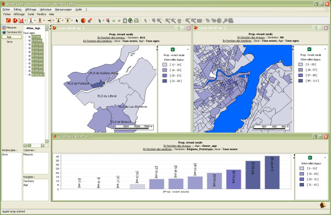Open the first drill tool dropdown arrow
The width and height of the screenshot is (331, 215).
(x=35, y=20)
